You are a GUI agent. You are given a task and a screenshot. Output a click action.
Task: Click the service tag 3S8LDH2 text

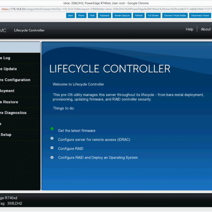click(14, 203)
